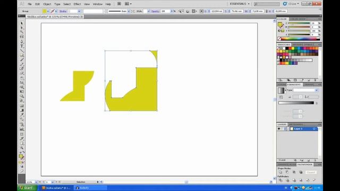Screen dimensions: 340x191
Task: Click the Crop pathfinder icon
Action: (301, 180)
